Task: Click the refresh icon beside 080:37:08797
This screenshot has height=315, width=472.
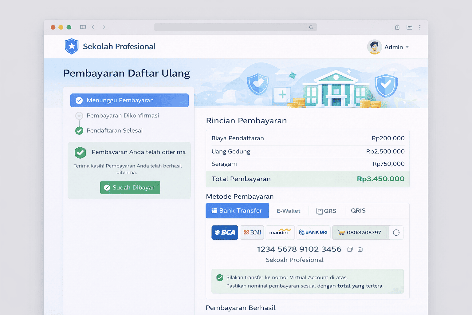Action: (x=396, y=233)
